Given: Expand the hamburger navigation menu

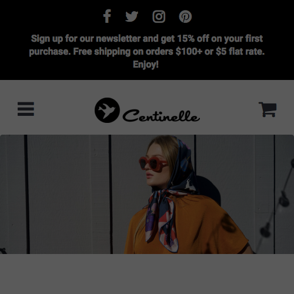Looking at the screenshot, I should [x=26, y=109].
